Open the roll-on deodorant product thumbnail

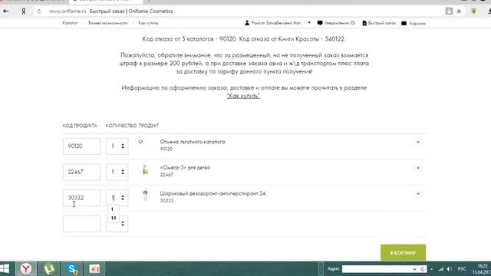[145, 195]
